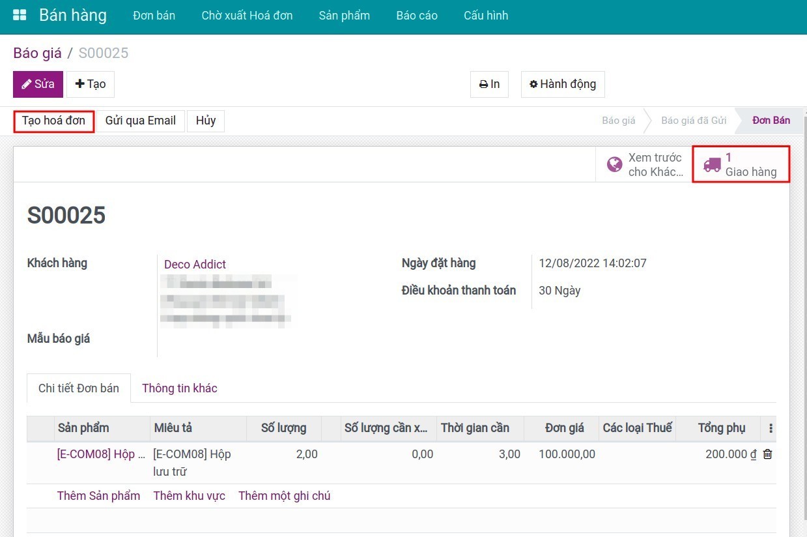Switch to Chi tiết Đơn bán tab
Image resolution: width=807 pixels, height=537 pixels.
79,388
